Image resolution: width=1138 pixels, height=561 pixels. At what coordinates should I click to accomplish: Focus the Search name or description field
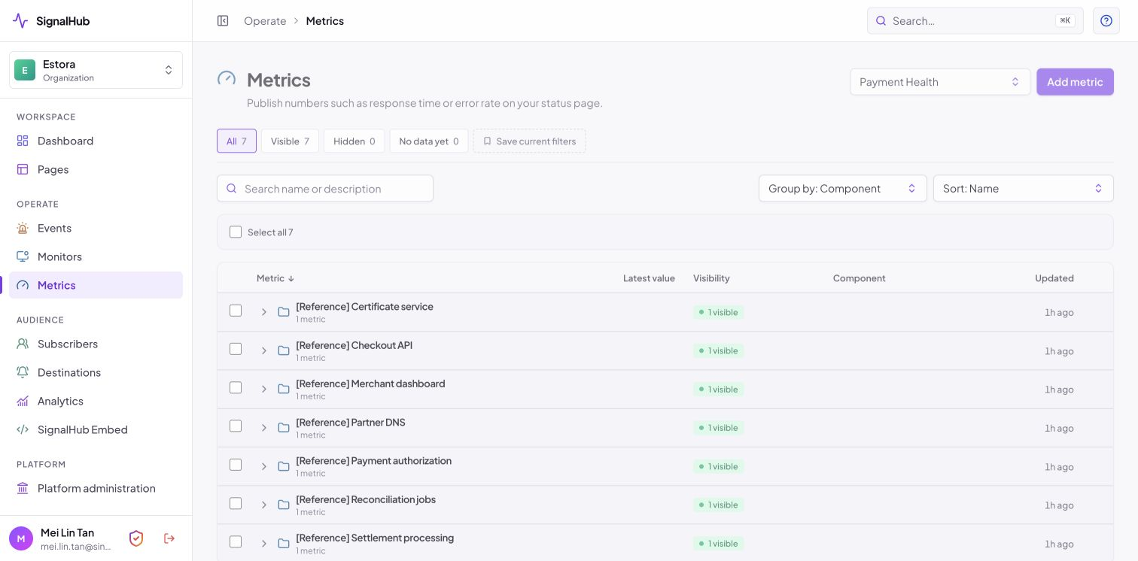coord(325,189)
